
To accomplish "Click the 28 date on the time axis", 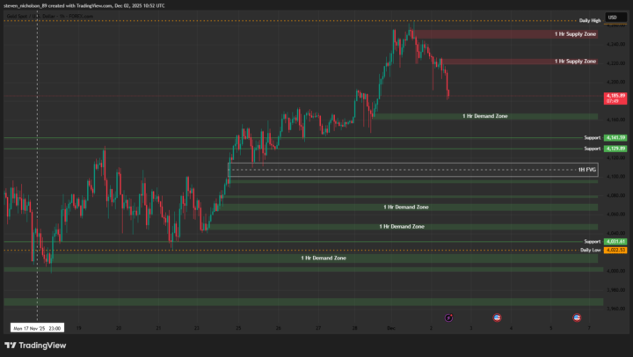I will [354, 328].
